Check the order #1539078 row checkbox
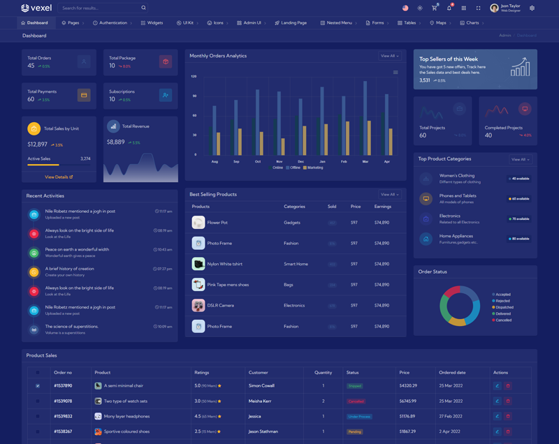This screenshot has height=444, width=559. tap(38, 401)
